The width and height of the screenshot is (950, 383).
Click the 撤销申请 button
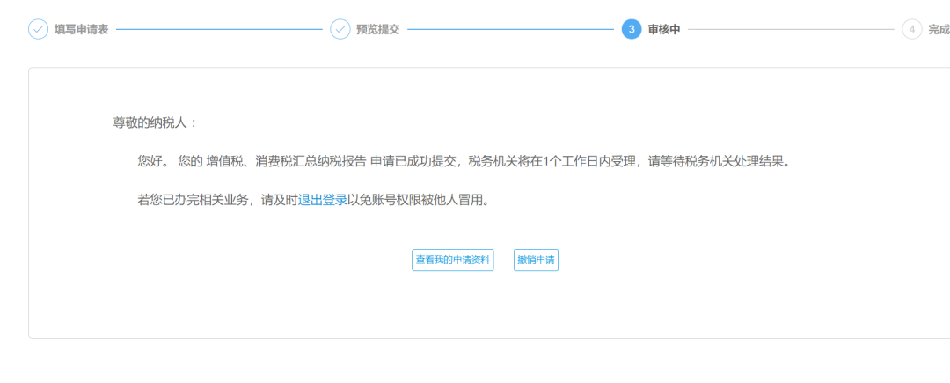point(536,260)
